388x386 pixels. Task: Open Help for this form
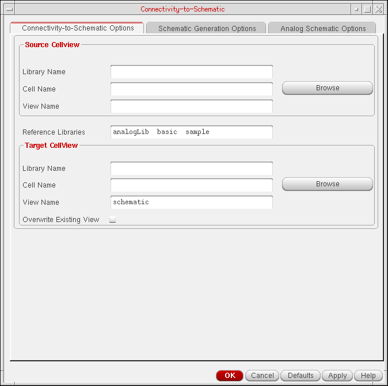[x=368, y=376]
